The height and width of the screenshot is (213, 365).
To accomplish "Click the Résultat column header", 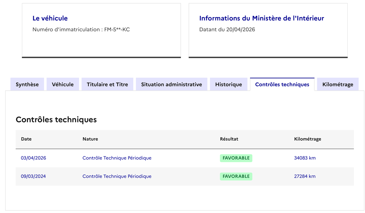I will (229, 139).
